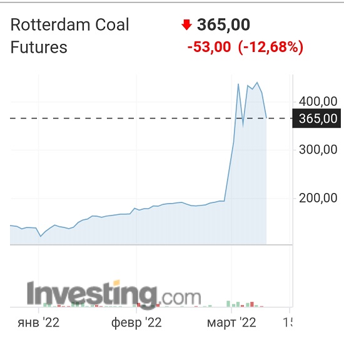Click the January dip in price line
The height and width of the screenshot is (339, 344).
(x=41, y=236)
